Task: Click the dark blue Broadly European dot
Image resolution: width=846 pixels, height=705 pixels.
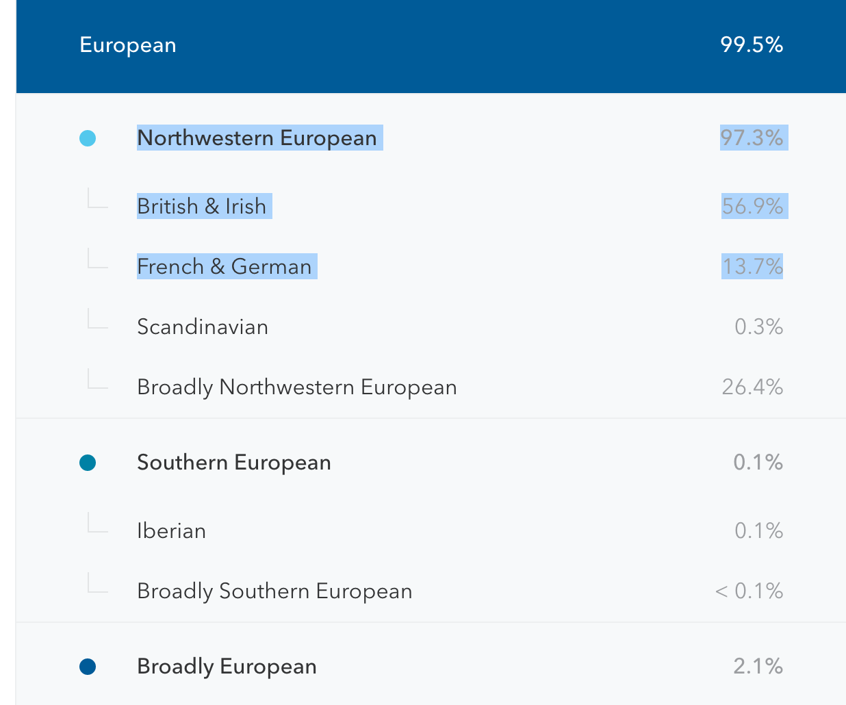Action: 88,667
